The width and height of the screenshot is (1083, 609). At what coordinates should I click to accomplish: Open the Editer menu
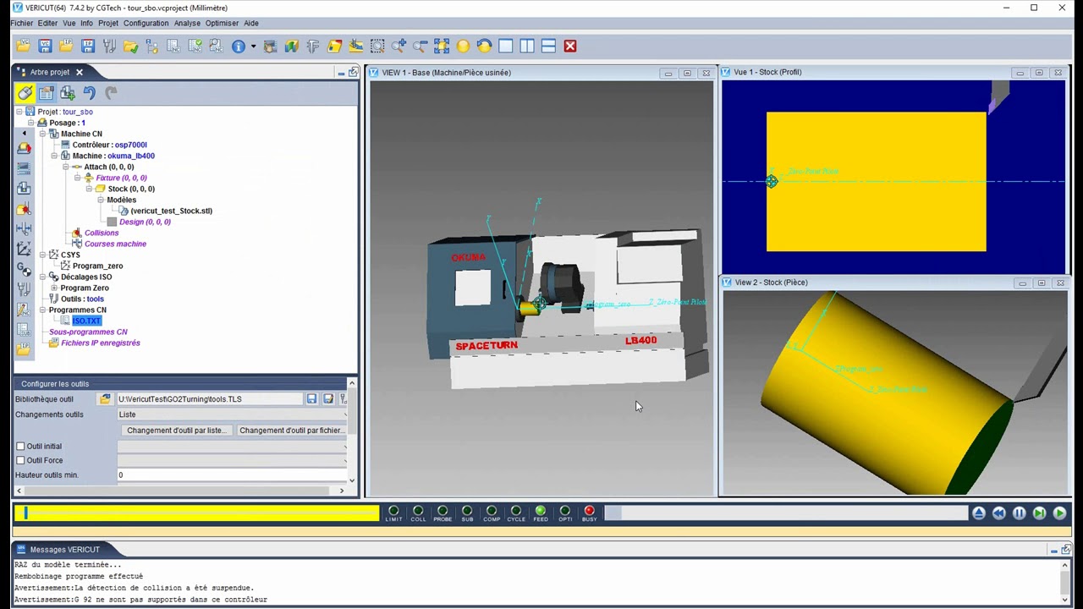(x=47, y=23)
